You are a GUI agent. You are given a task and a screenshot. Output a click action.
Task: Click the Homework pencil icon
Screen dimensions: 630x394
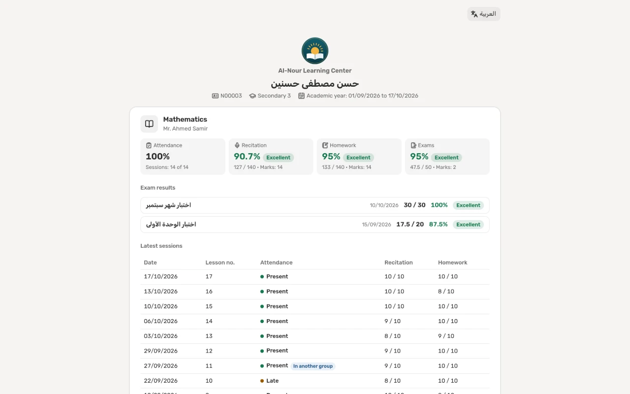pos(325,145)
